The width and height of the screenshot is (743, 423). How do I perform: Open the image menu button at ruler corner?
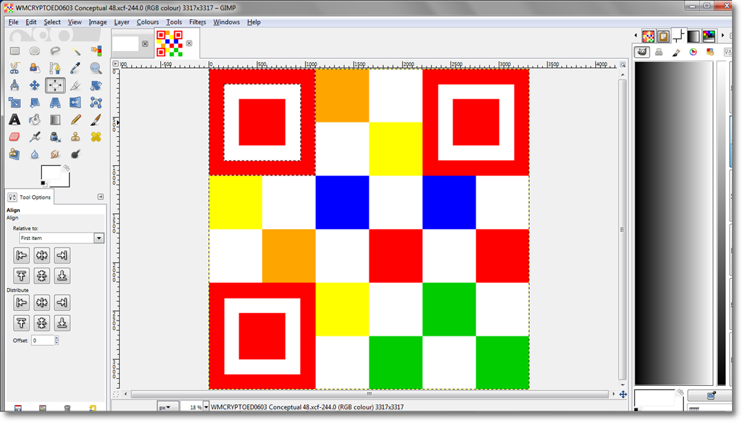(x=116, y=64)
